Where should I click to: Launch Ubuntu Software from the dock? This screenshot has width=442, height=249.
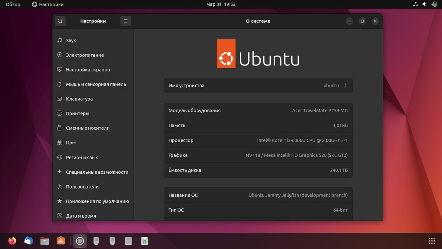click(61, 241)
